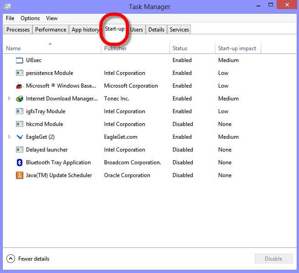This screenshot has width=299, height=273.
Task: Click the Bluetooth Tray Application icon
Action: click(x=20, y=163)
